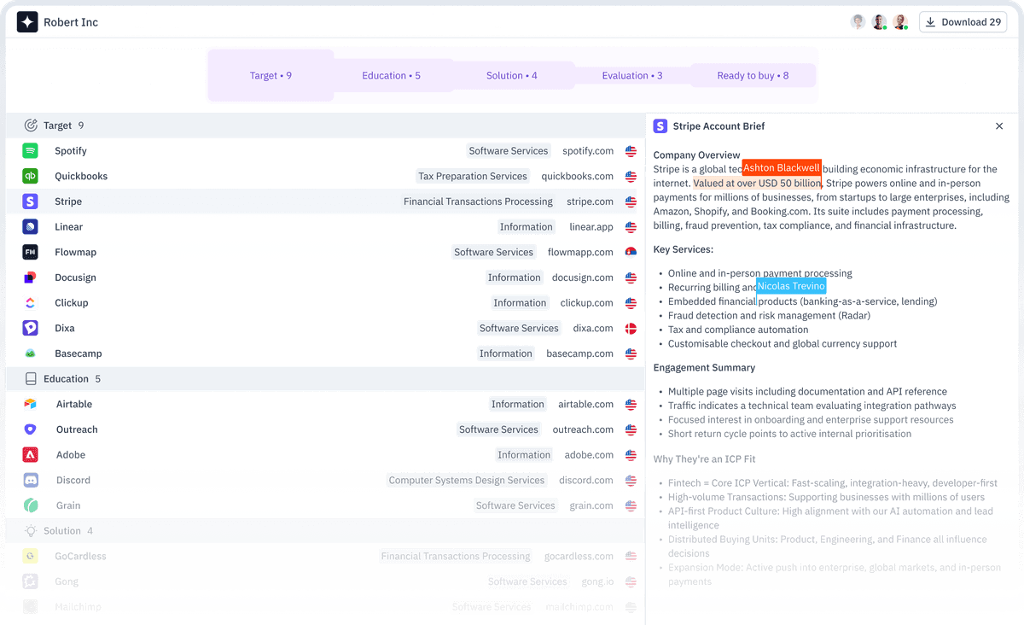Collapse the Education group header

pyautogui.click(x=325, y=379)
